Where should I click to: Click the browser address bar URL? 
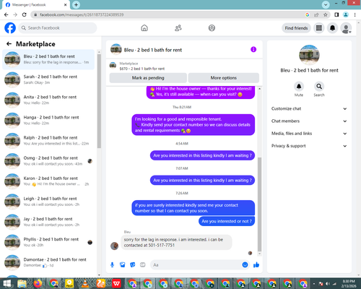[x=82, y=14]
